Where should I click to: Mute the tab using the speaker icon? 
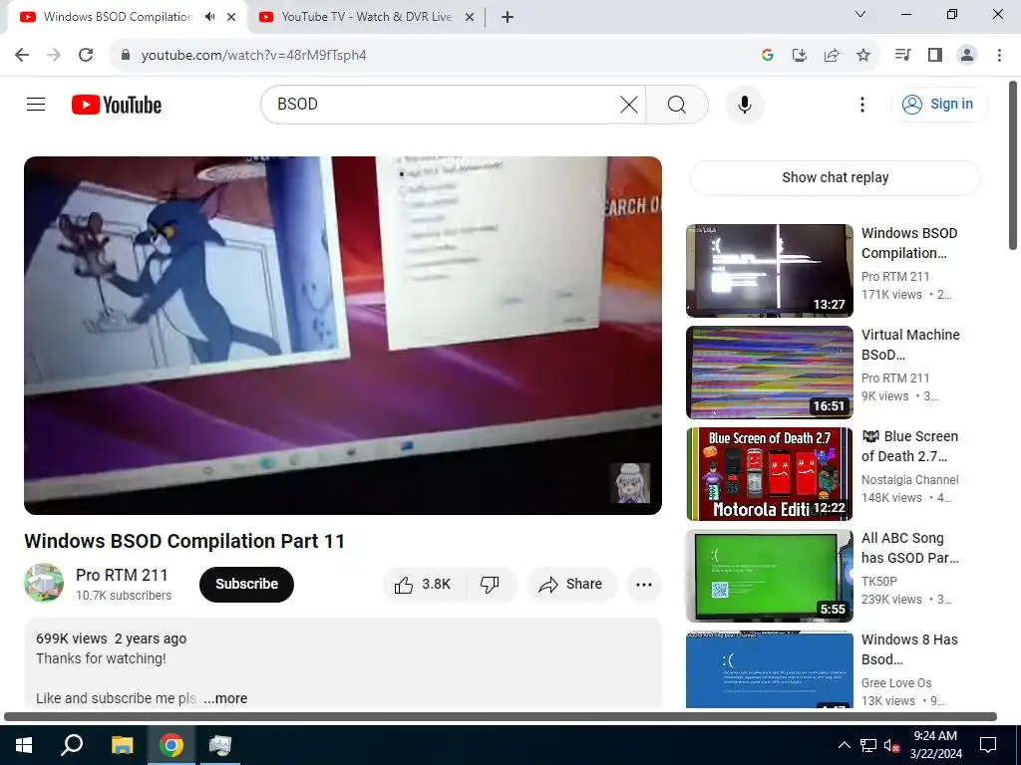[209, 17]
